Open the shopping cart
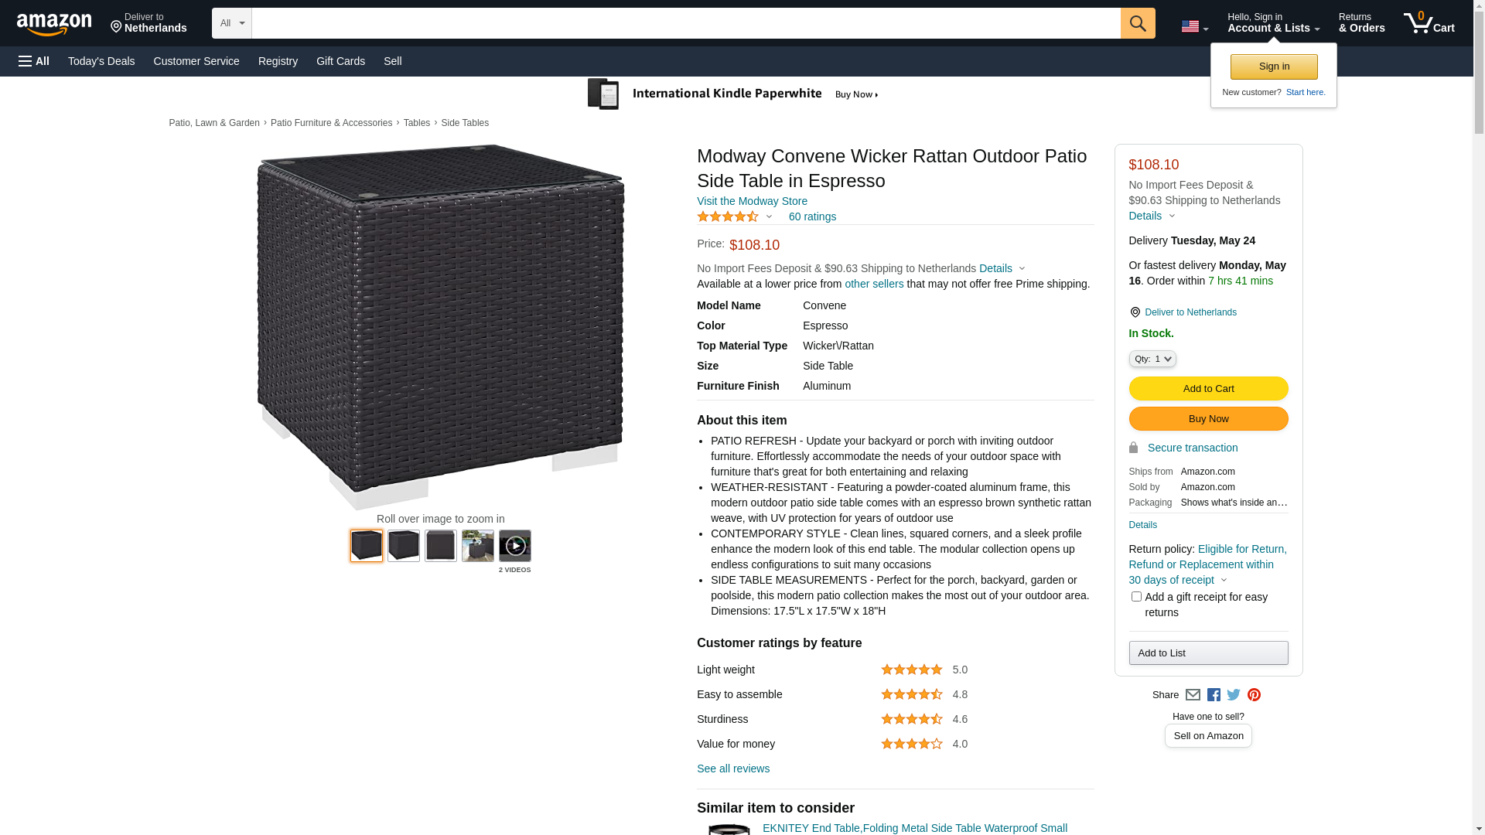Viewport: 1485px width, 835px height. point(1429,23)
